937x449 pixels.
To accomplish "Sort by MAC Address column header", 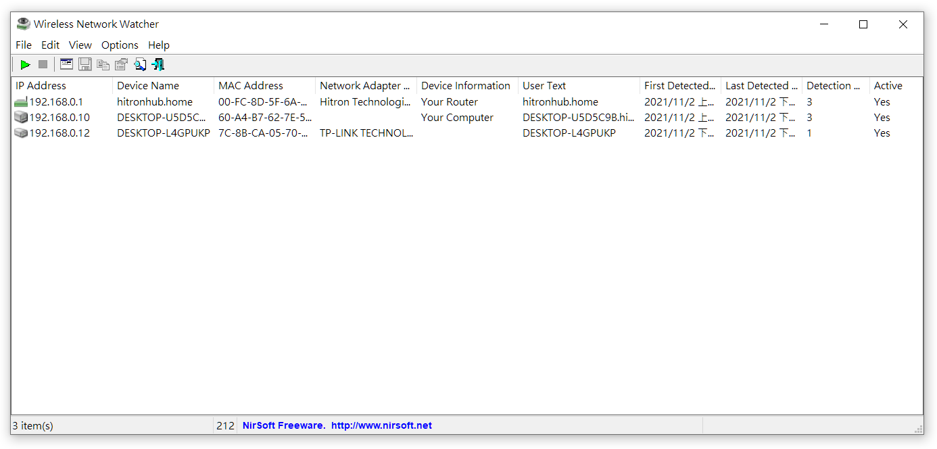I will [x=264, y=86].
